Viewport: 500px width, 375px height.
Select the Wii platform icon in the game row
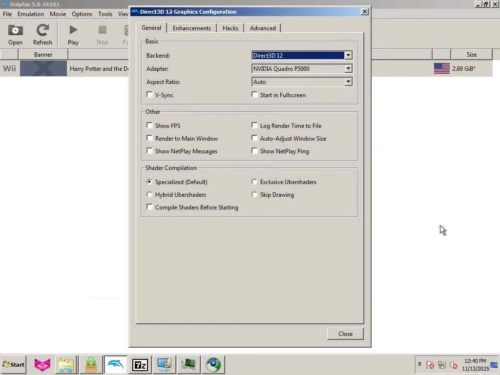[x=10, y=68]
